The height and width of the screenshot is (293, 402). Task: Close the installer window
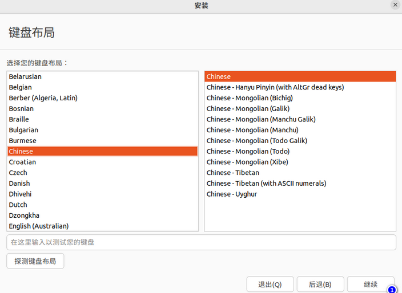[x=395, y=5]
